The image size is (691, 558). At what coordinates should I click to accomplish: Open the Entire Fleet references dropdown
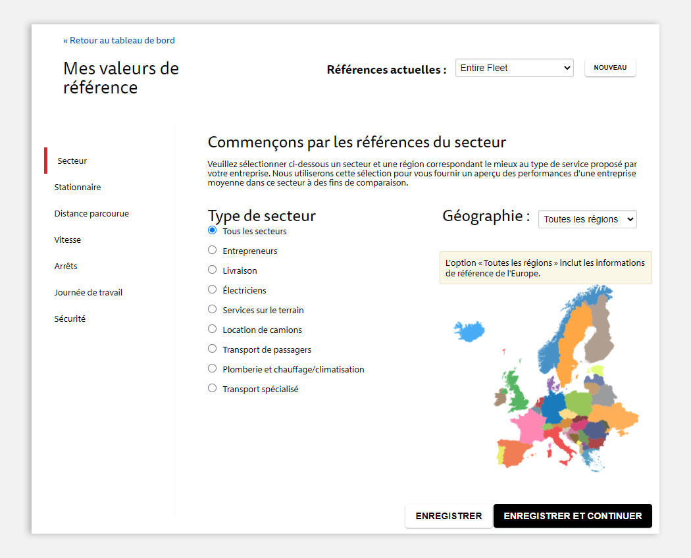(x=514, y=68)
